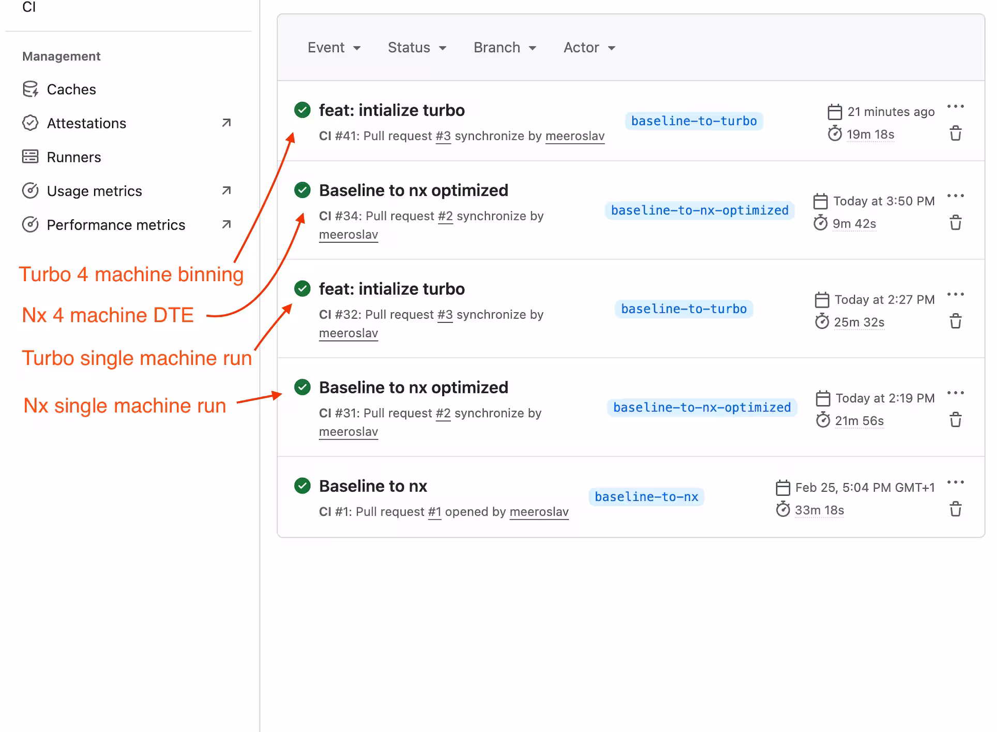
Task: Open the Event filter dropdown
Action: tap(334, 48)
